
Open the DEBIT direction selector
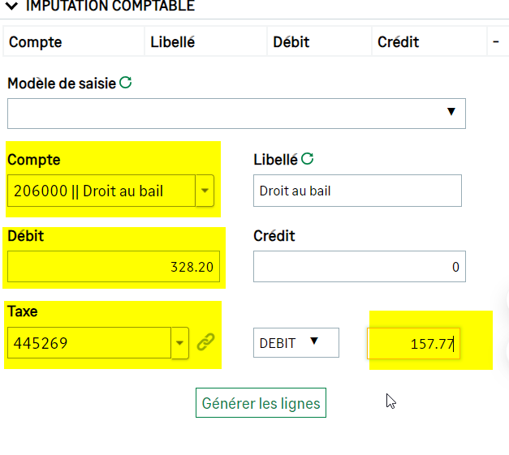pyautogui.click(x=296, y=343)
